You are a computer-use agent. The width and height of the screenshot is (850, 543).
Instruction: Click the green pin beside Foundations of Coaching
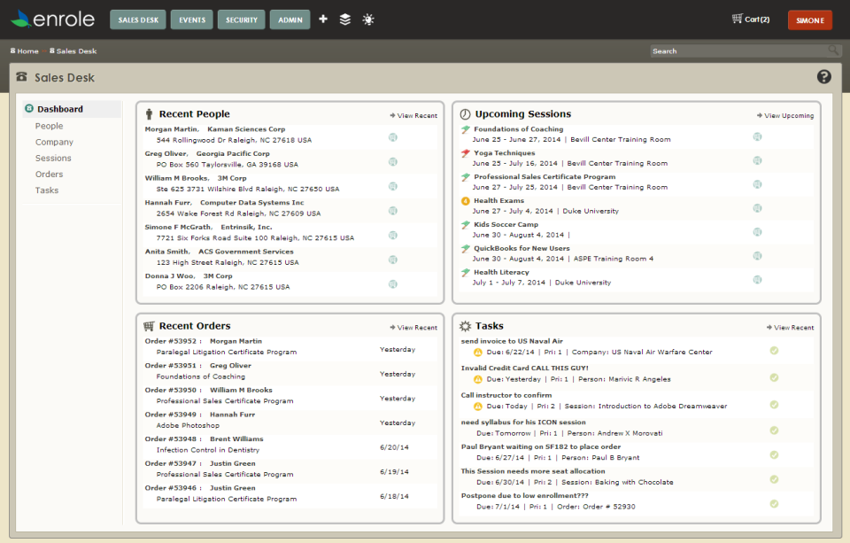click(x=465, y=129)
